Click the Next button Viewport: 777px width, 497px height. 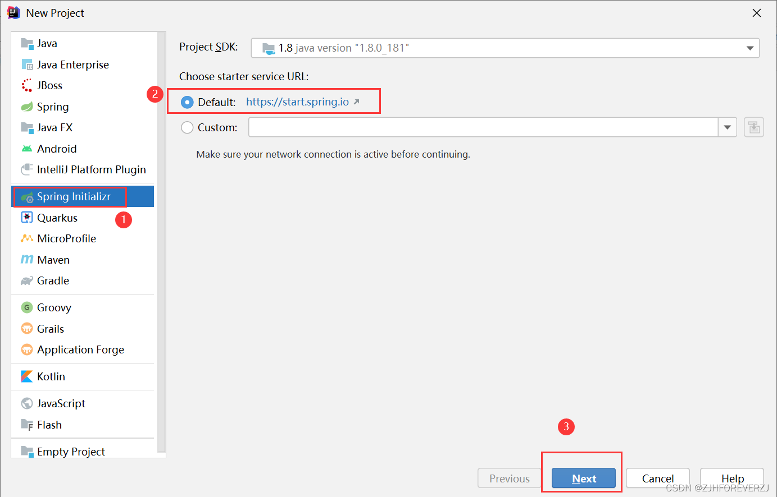click(x=584, y=478)
